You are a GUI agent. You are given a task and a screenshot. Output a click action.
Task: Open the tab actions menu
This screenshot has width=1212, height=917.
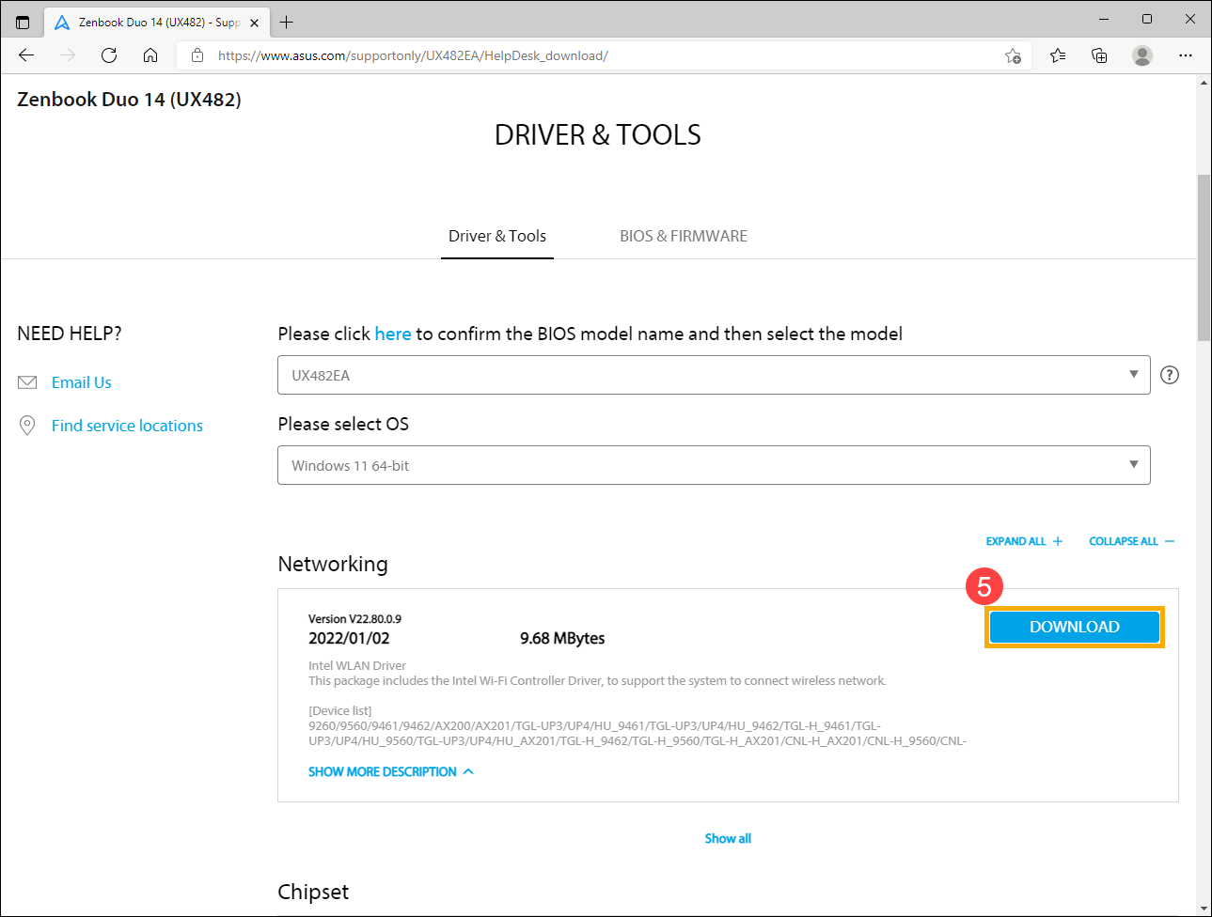click(23, 22)
